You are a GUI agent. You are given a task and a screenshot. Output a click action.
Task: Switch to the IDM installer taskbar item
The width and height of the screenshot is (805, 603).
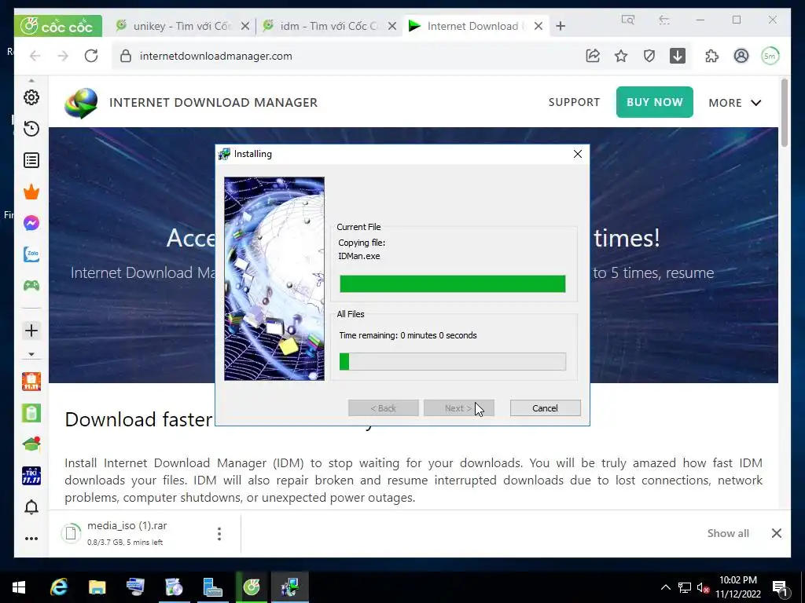tap(290, 587)
